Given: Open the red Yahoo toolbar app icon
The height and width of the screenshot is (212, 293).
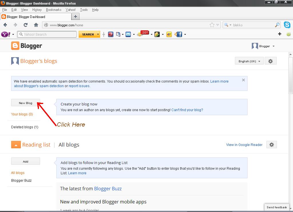Looking at the screenshot, I should click(111, 34).
